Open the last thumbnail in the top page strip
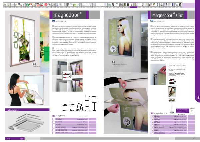Image resolution: width=200 pixels, height=142 pixels. pyautogui.click(x=180, y=5)
